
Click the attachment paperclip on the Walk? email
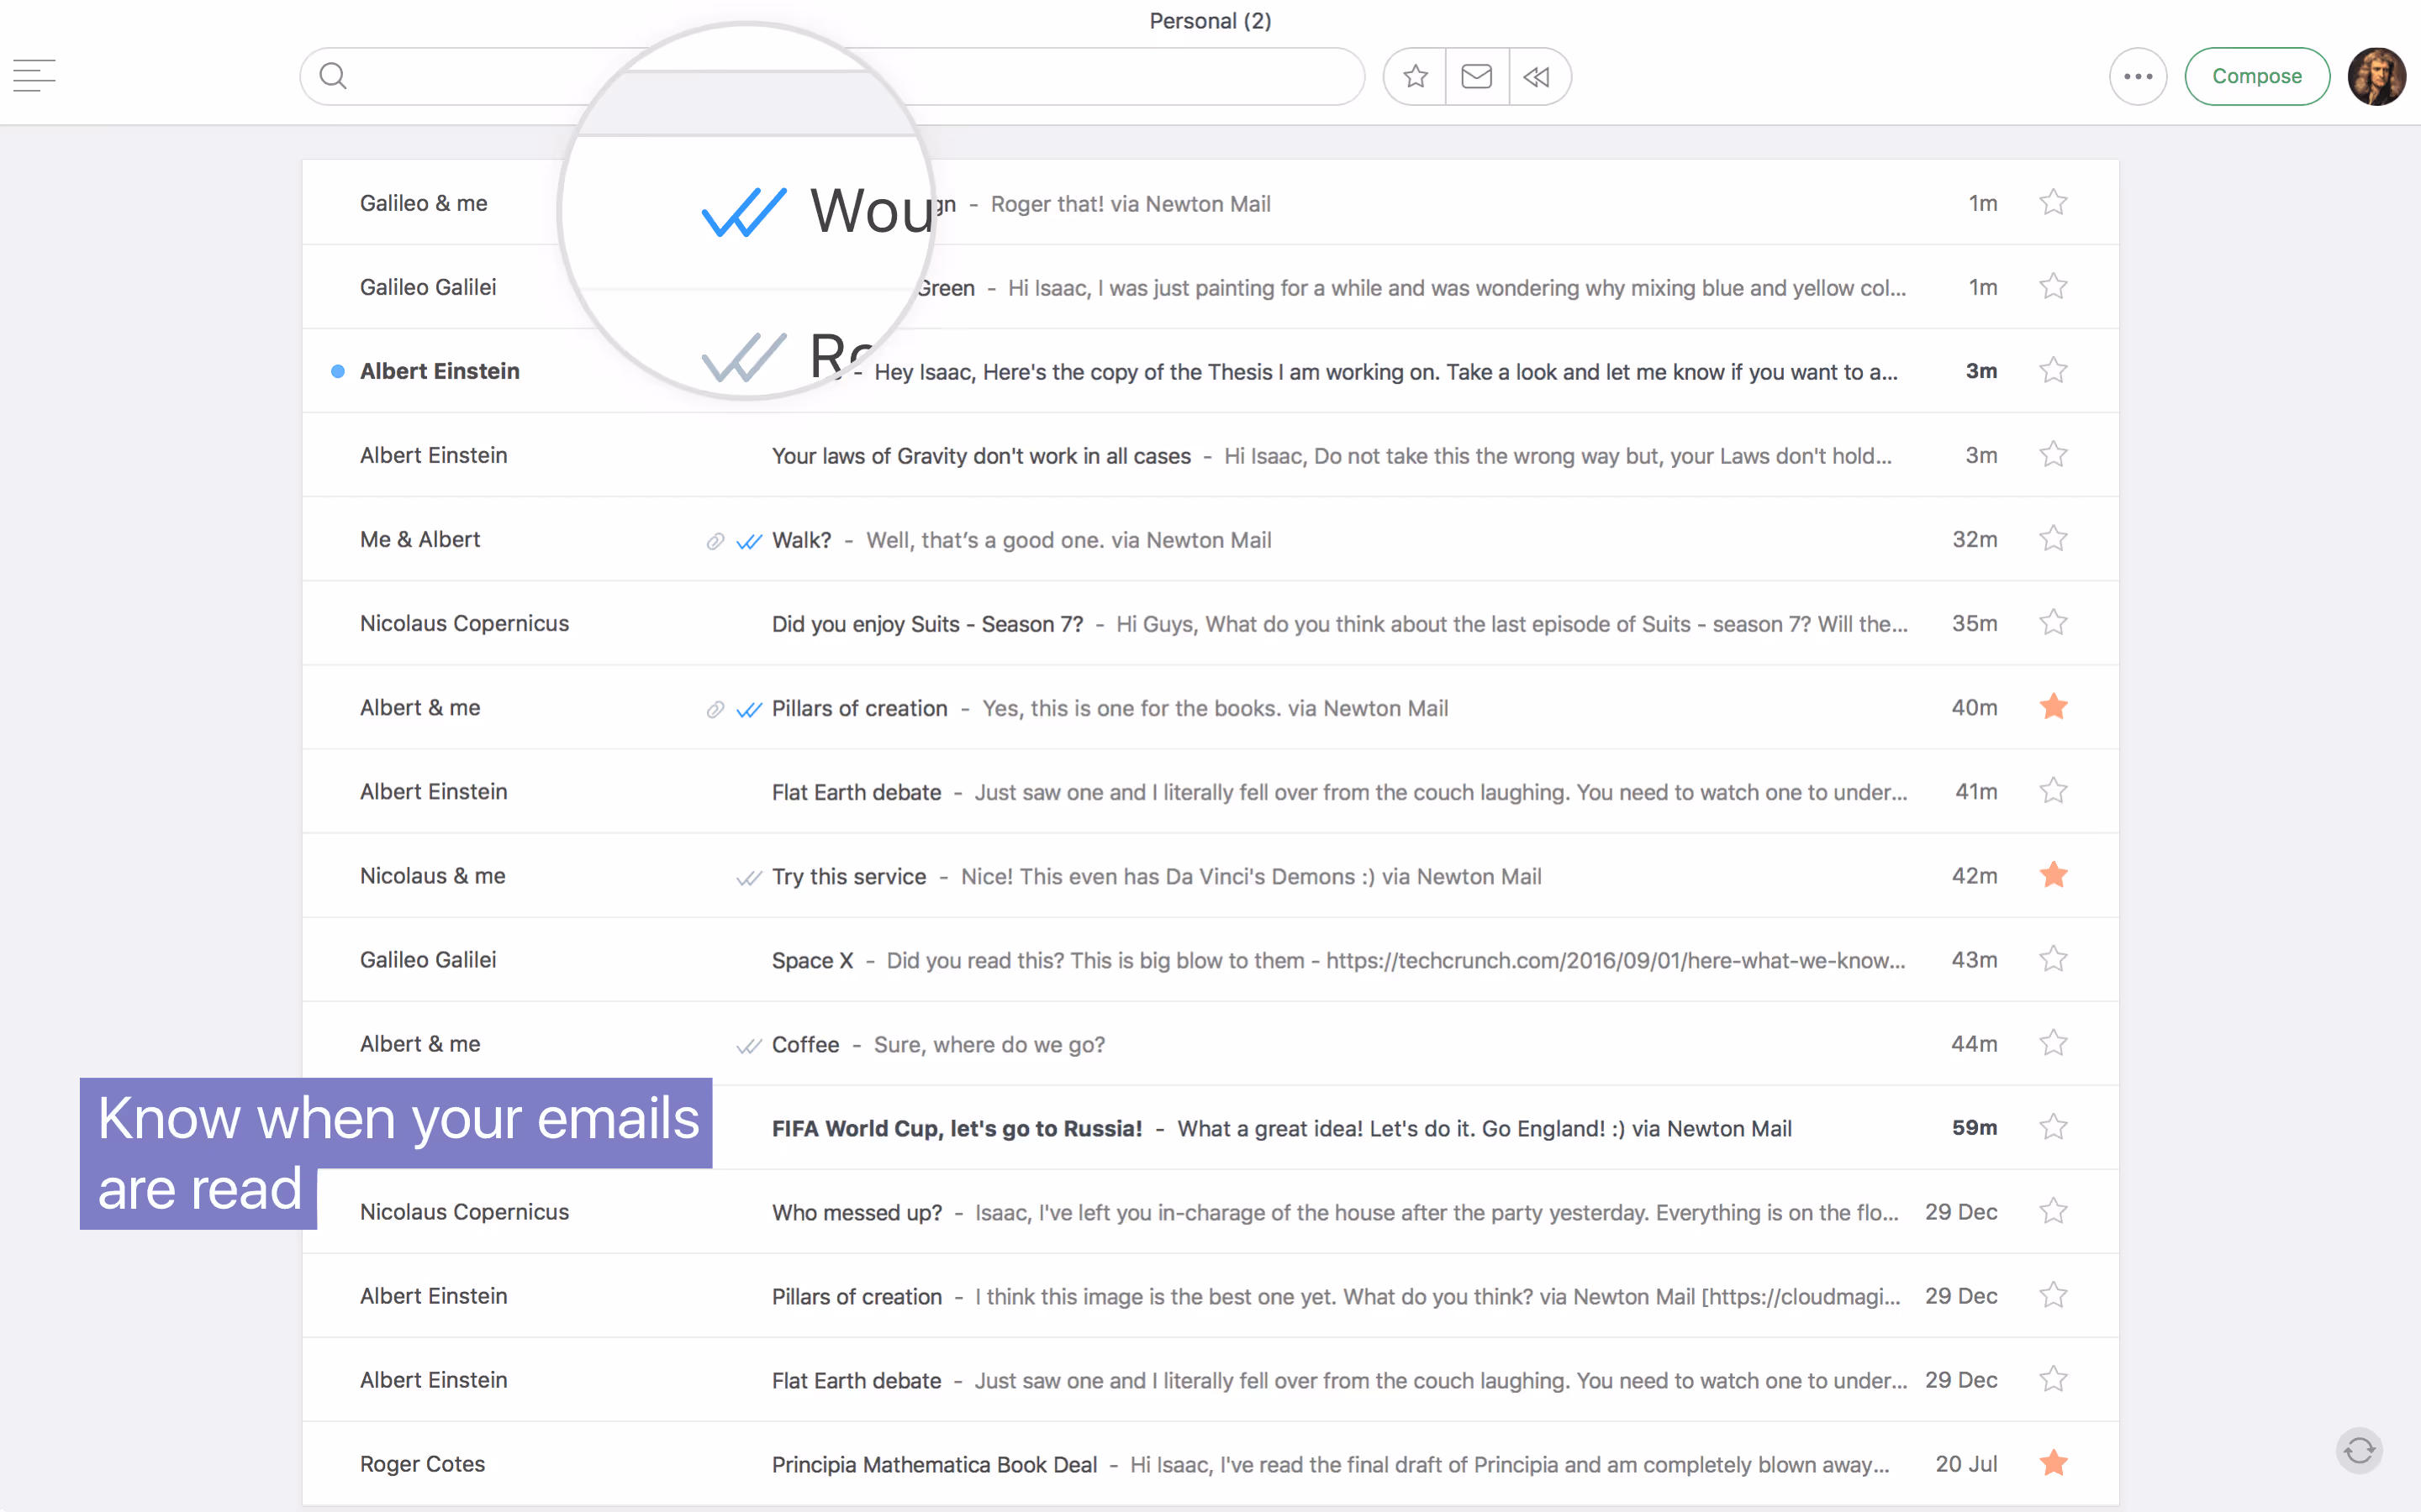coord(715,539)
